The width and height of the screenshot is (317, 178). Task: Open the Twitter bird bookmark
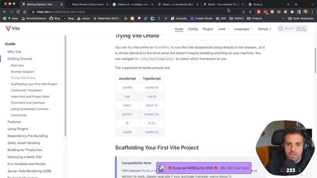point(165,18)
